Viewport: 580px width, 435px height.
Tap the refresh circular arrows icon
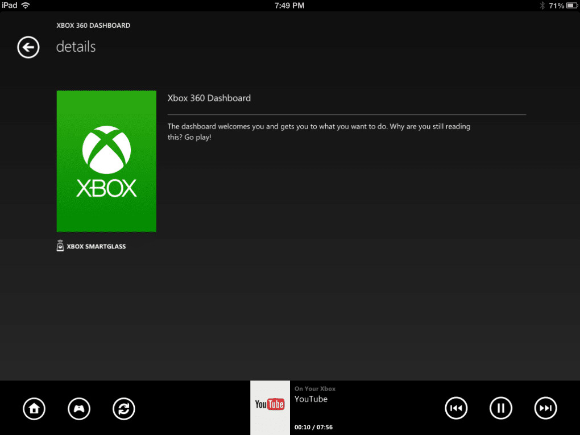click(123, 409)
